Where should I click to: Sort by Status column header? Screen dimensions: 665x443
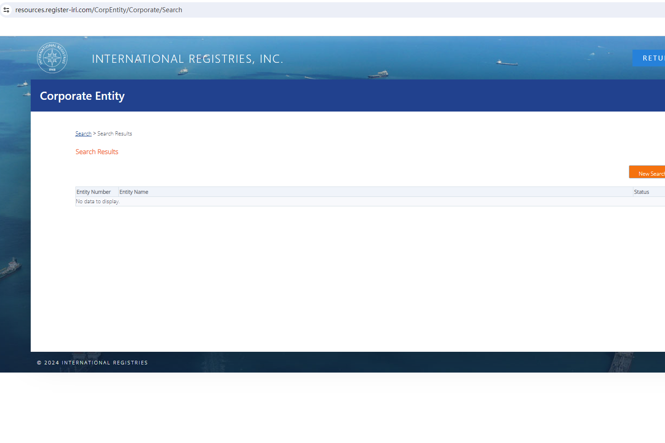click(649, 192)
